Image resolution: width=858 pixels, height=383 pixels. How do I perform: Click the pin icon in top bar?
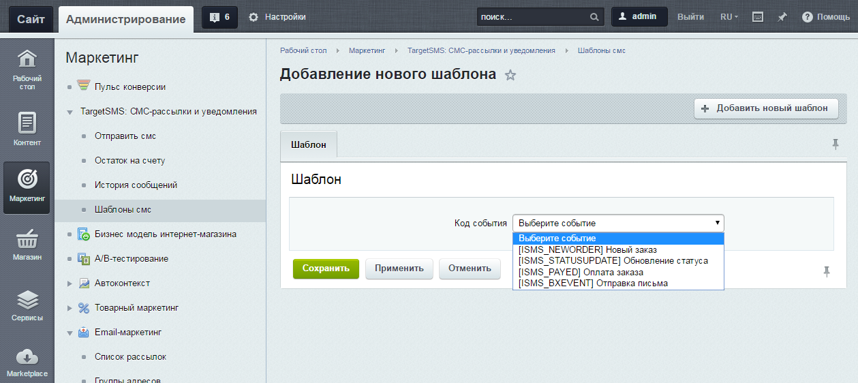coord(782,17)
